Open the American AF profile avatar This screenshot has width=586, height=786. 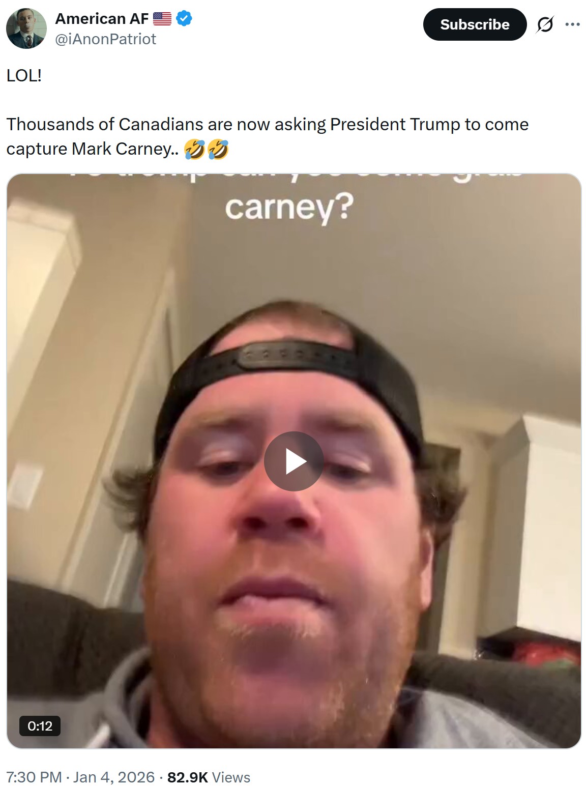[26, 28]
